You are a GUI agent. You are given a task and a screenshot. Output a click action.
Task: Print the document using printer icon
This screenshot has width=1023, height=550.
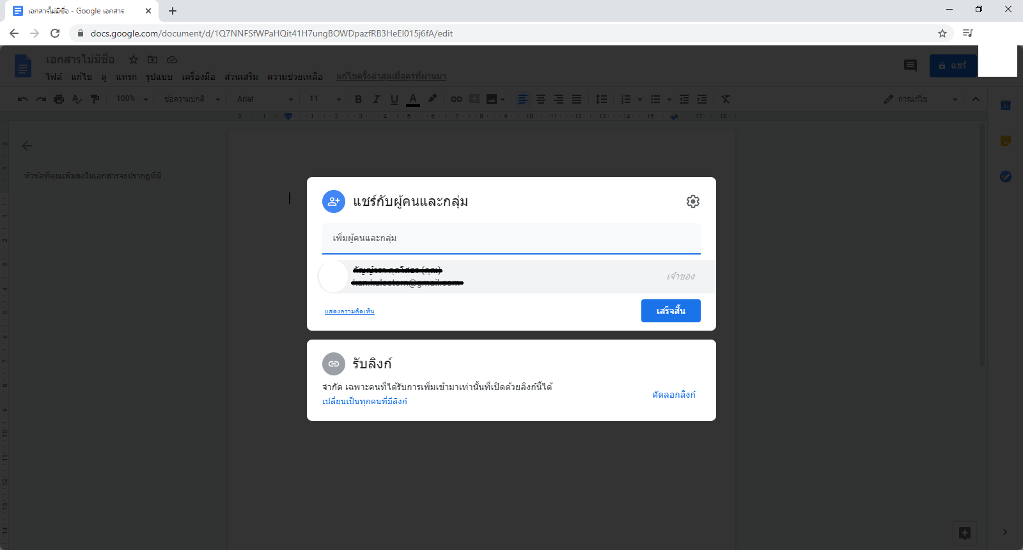[59, 99]
